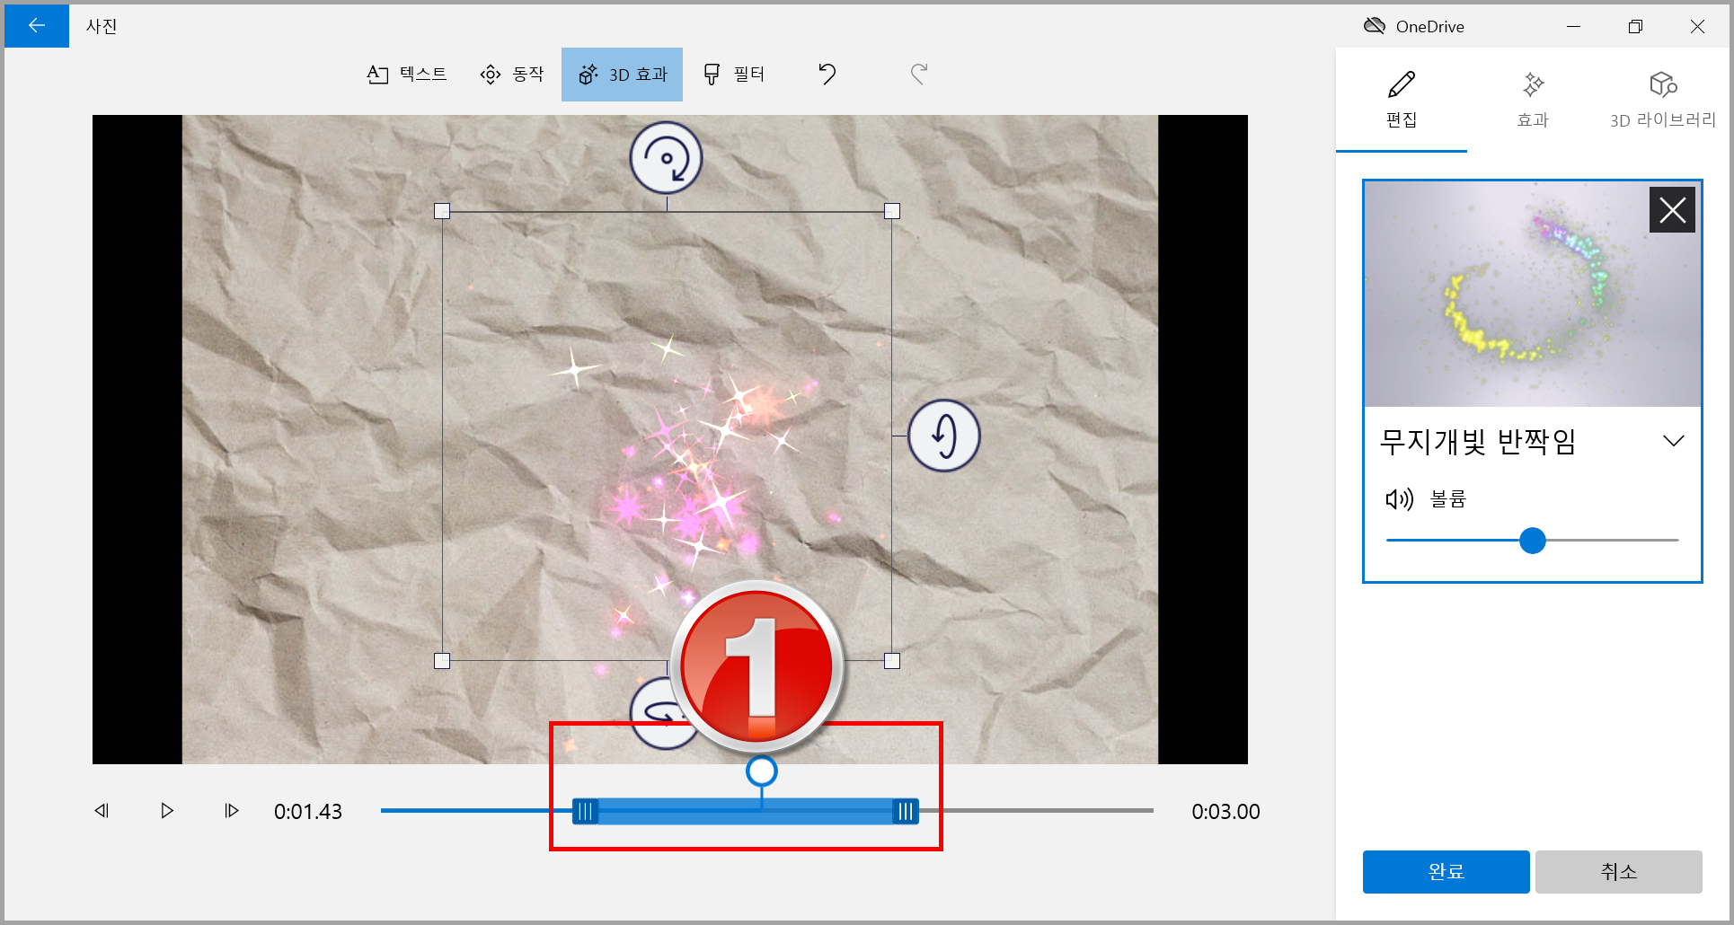The image size is (1734, 925).
Task: Restore down the Photos window
Action: (x=1635, y=26)
